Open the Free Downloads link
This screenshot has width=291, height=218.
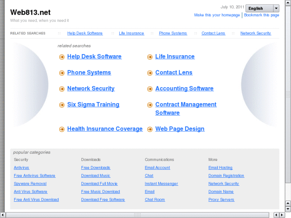(x=96, y=168)
